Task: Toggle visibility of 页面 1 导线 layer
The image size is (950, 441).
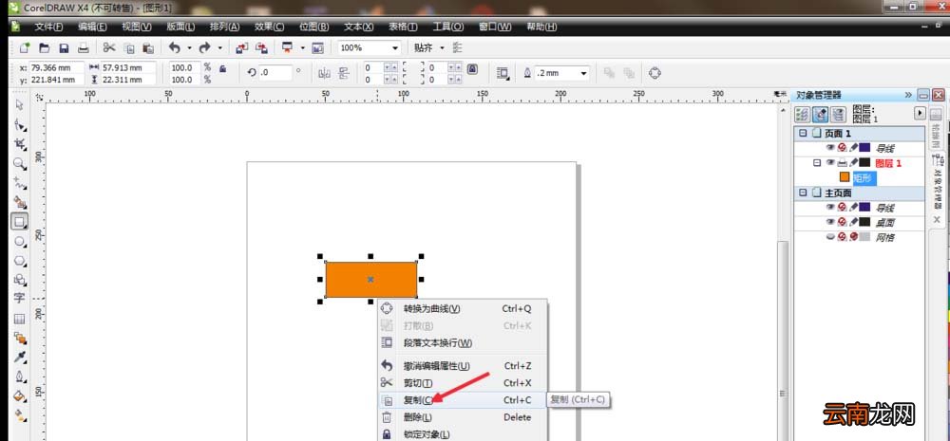Action: click(830, 147)
